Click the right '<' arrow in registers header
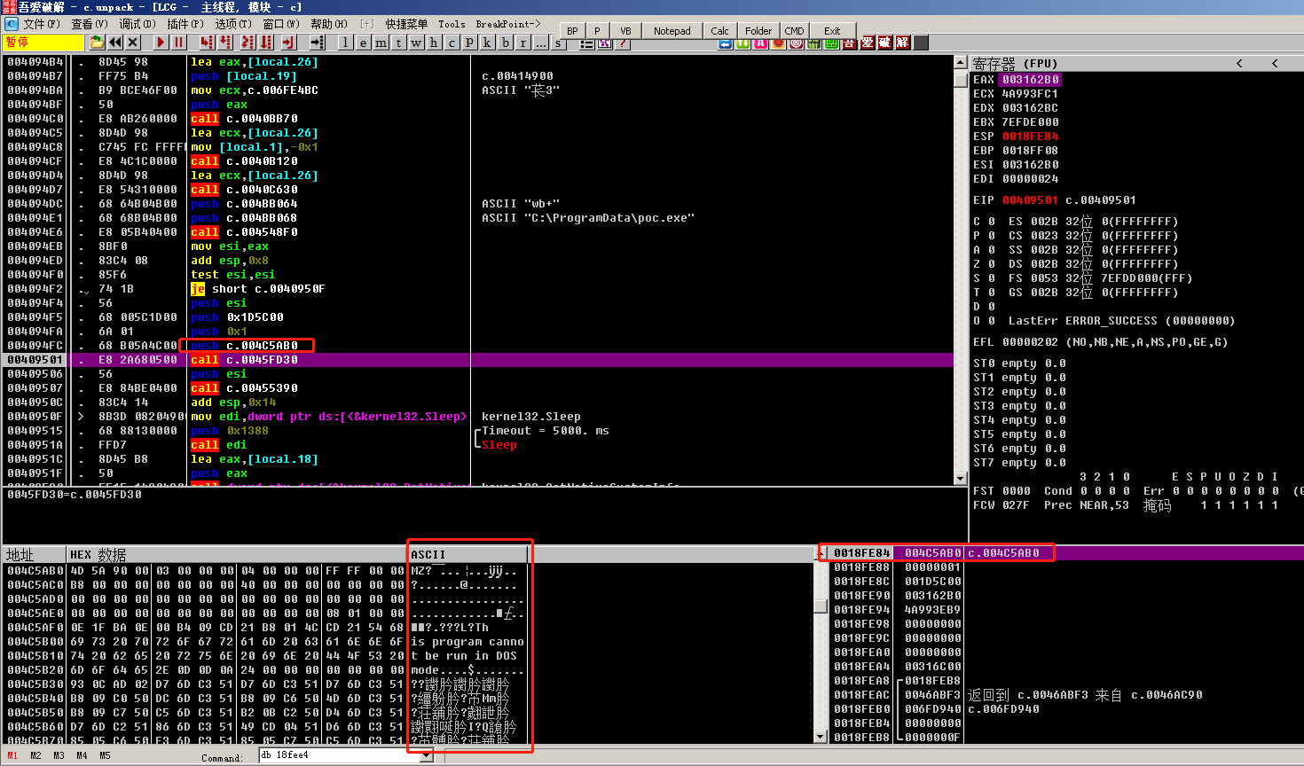The height and width of the screenshot is (766, 1304). pyautogui.click(x=1275, y=64)
